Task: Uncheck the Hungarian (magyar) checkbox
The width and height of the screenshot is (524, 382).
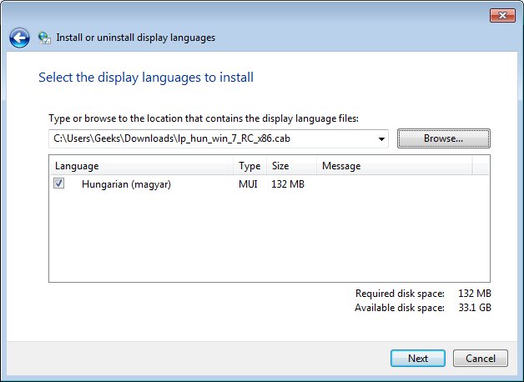Action: (58, 183)
